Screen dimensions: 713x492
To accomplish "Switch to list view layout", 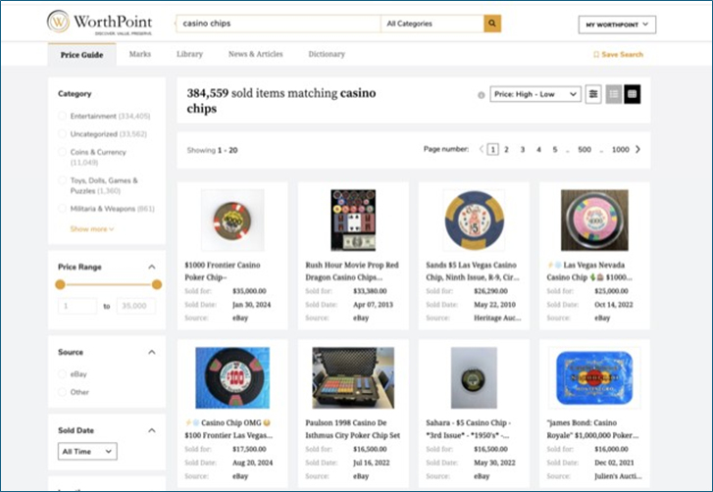I will (613, 94).
